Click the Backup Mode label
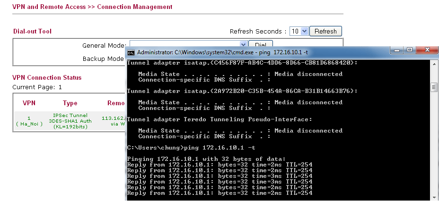Viewport: 439px width, 201px height. coord(103,59)
